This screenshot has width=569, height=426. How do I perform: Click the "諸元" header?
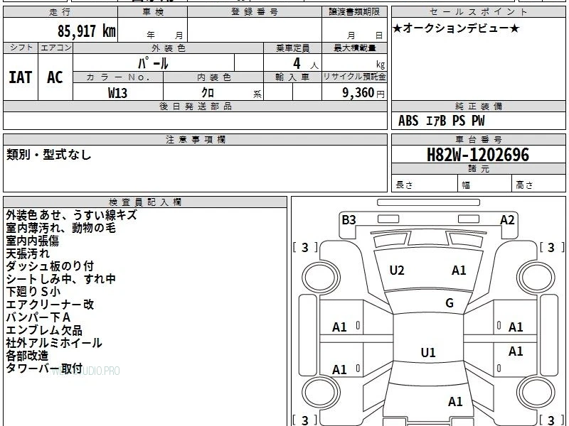[x=478, y=169]
